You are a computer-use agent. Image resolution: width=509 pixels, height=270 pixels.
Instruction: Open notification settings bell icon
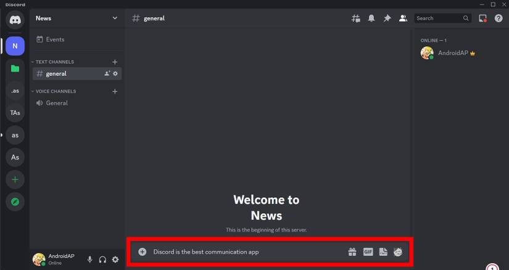(371, 18)
